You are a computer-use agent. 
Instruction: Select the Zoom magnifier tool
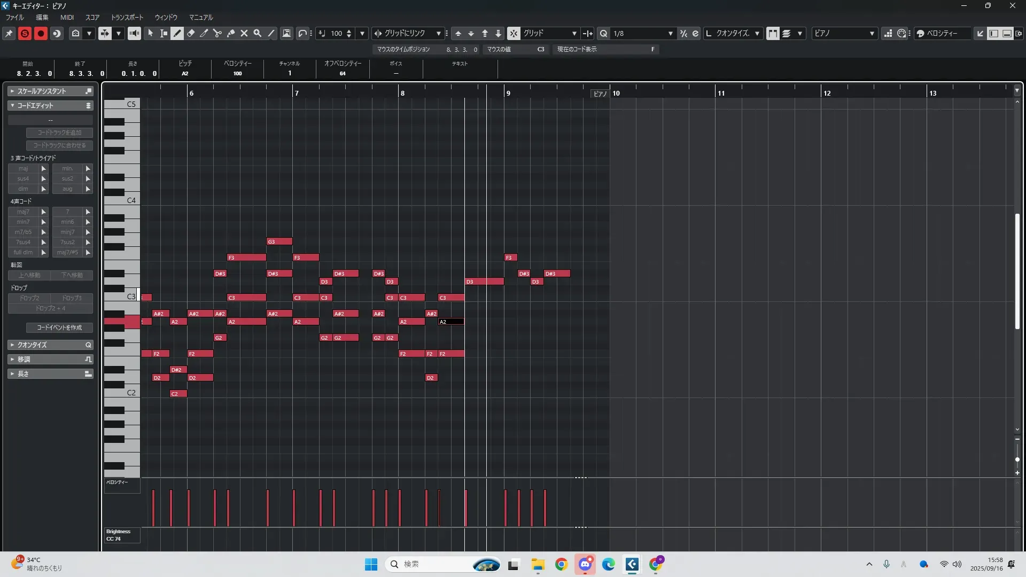(258, 33)
